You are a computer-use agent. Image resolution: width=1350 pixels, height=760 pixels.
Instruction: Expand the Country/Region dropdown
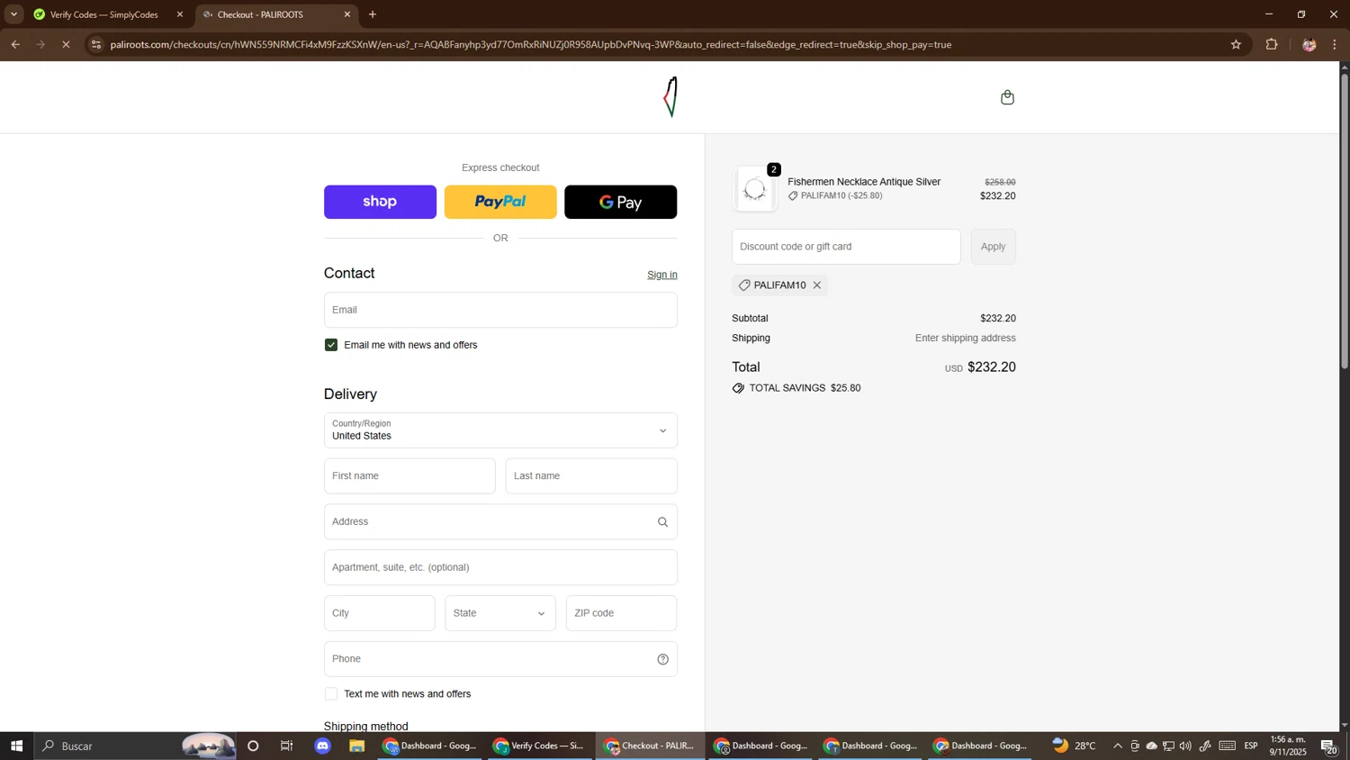tap(500, 430)
